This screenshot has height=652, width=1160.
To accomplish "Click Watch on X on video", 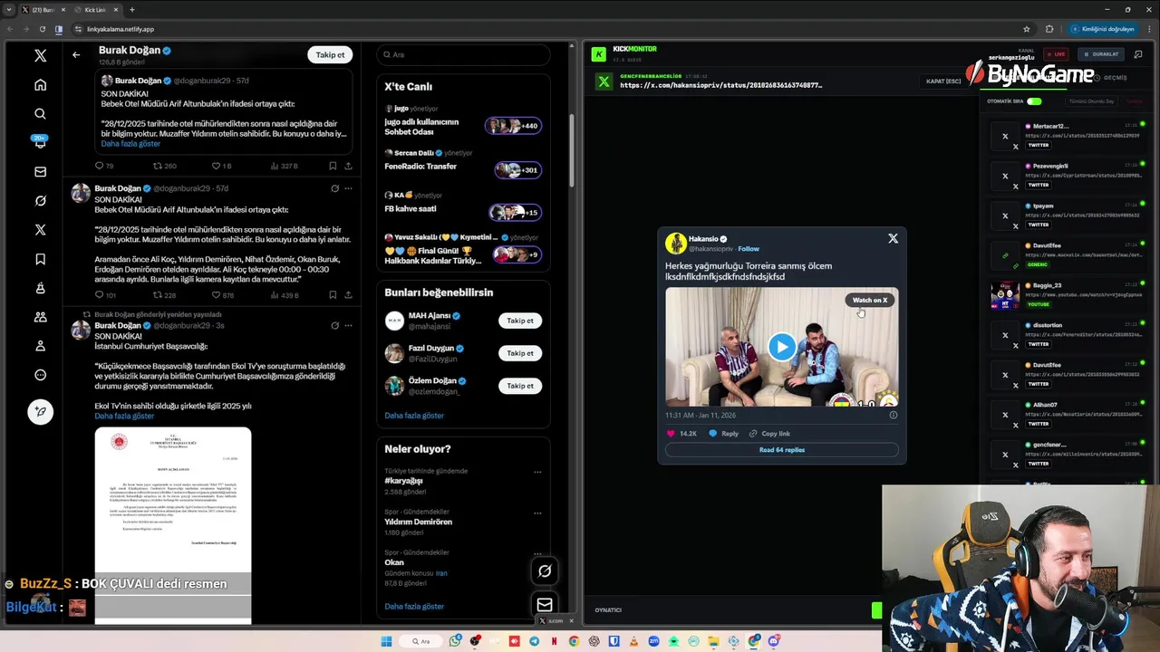I will tap(870, 300).
